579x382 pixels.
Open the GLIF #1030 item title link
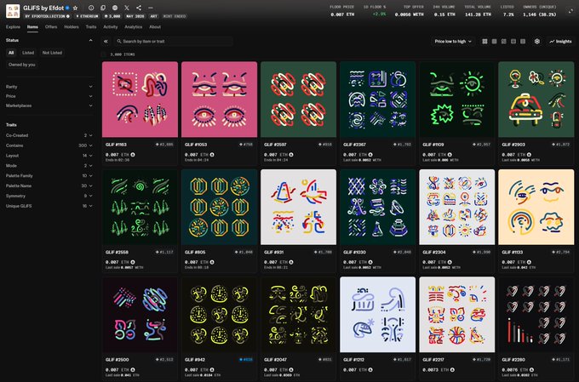[x=354, y=252]
